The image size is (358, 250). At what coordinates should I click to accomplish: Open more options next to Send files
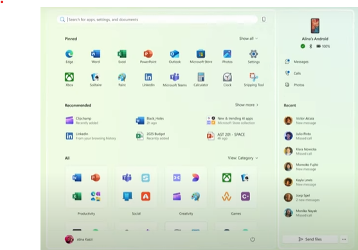pyautogui.click(x=344, y=239)
